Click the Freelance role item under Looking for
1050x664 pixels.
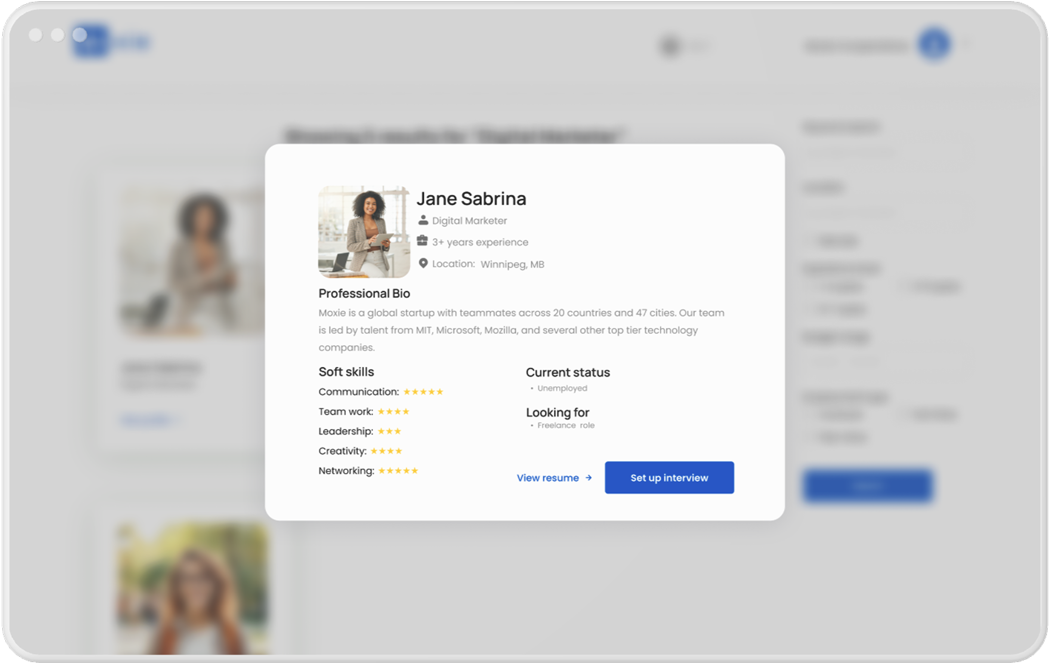566,425
